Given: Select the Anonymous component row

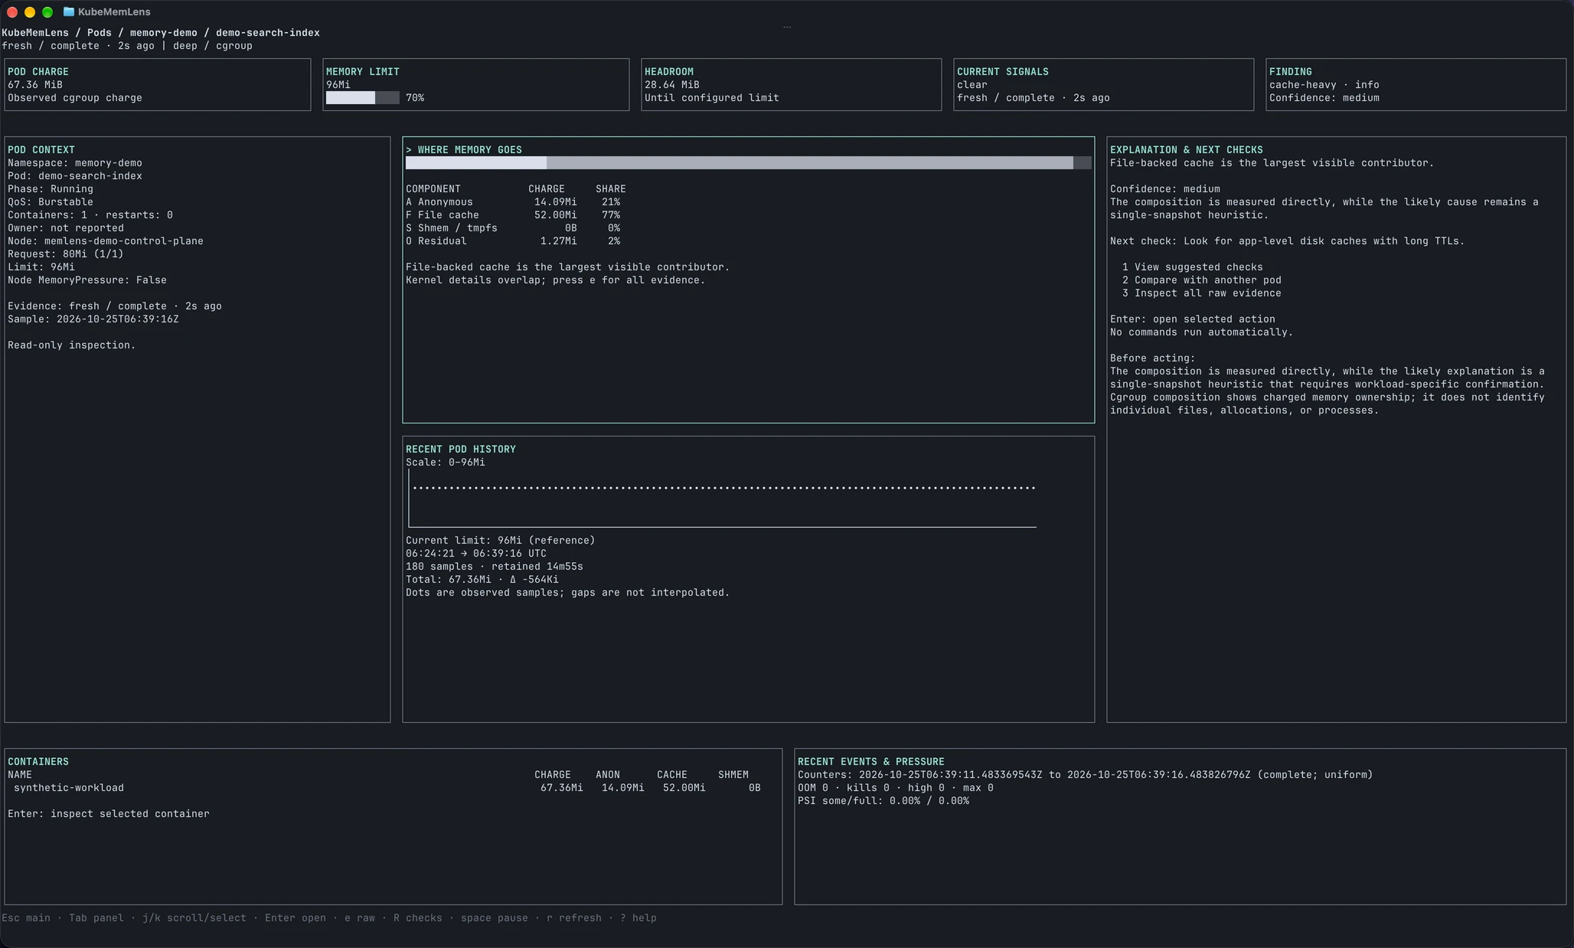Looking at the screenshot, I should coord(513,202).
